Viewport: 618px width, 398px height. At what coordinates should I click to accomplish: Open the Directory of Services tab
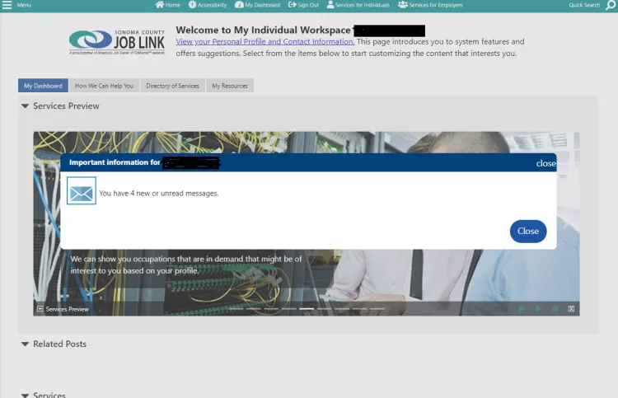click(172, 86)
